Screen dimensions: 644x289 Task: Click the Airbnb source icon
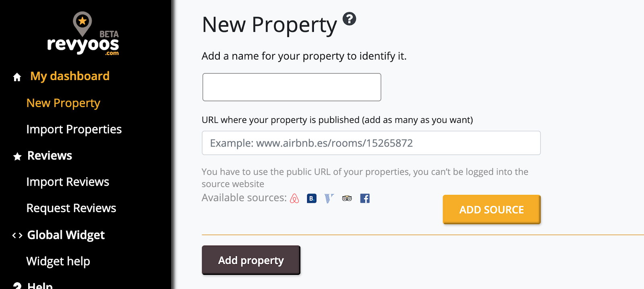click(295, 198)
